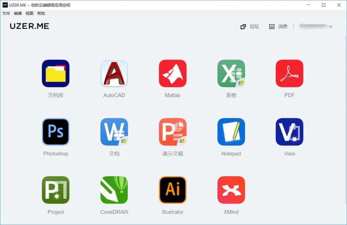The width and height of the screenshot is (347, 225).
Task: Click the 文档 text label under Word
Action: coord(114,154)
